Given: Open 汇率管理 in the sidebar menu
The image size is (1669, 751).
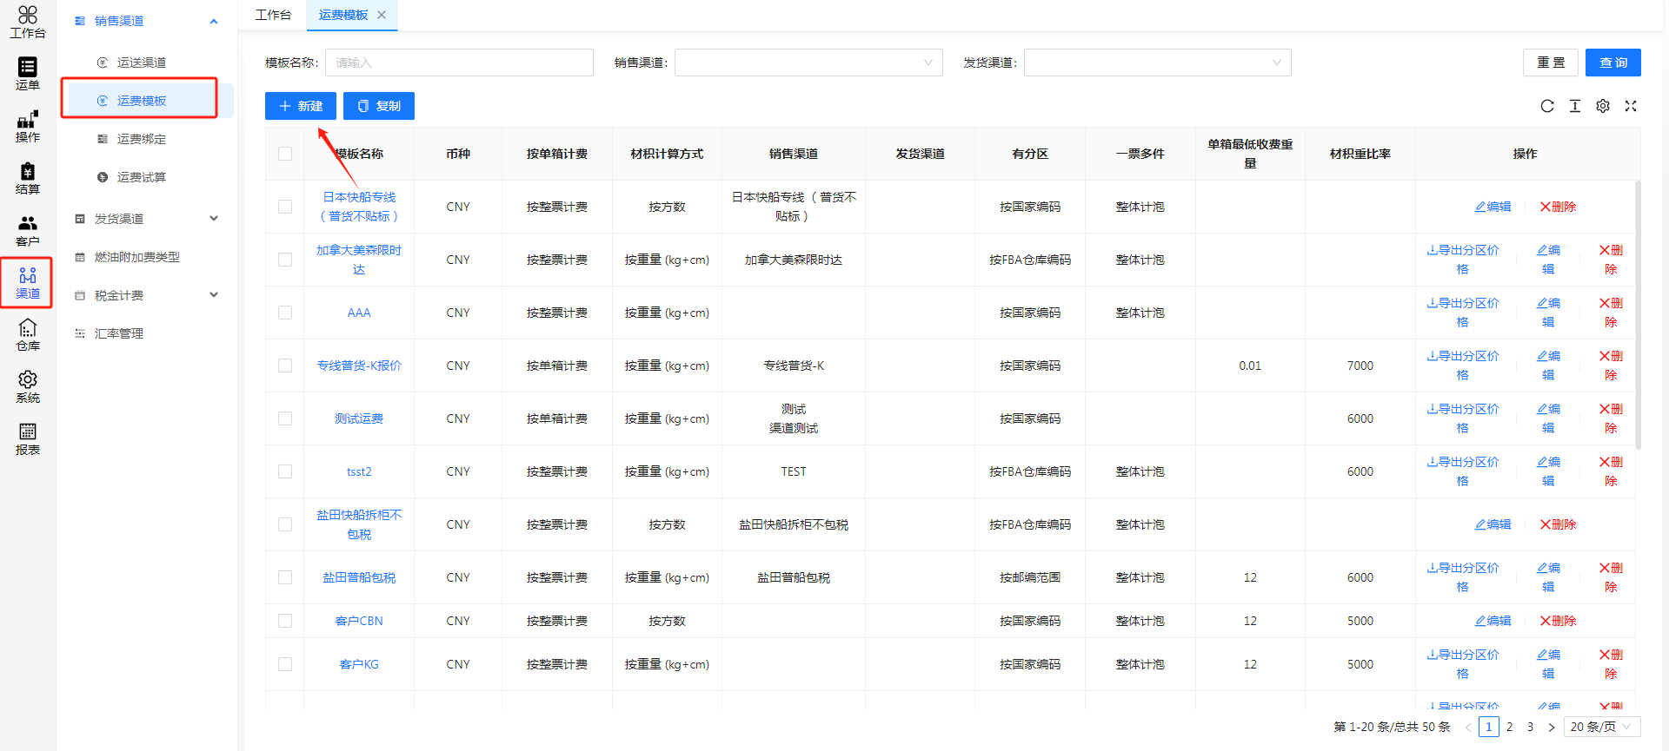Looking at the screenshot, I should pyautogui.click(x=119, y=333).
